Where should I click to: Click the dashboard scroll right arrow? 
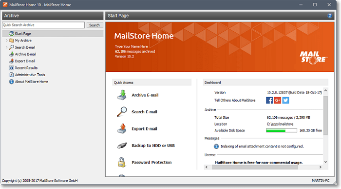click(x=321, y=167)
